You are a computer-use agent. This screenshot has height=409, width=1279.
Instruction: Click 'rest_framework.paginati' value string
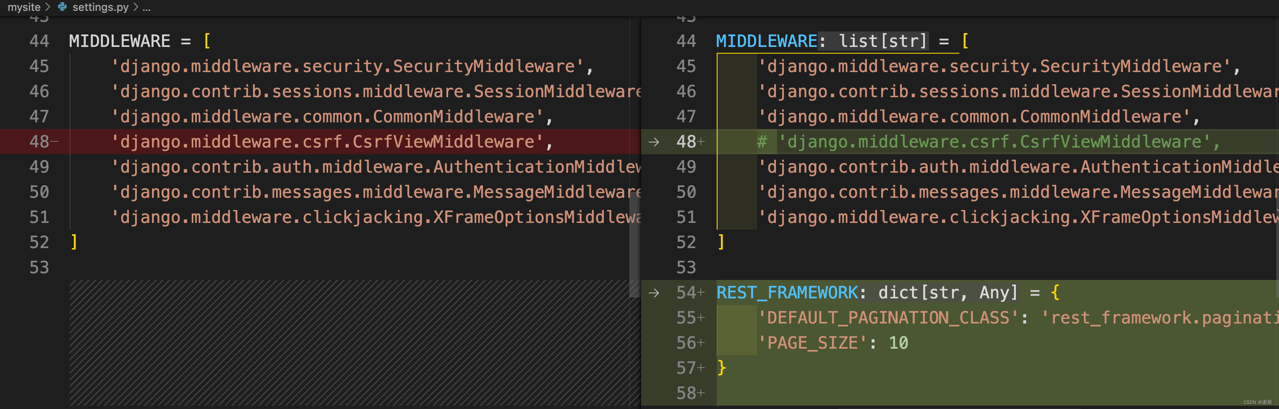[x=1160, y=318]
